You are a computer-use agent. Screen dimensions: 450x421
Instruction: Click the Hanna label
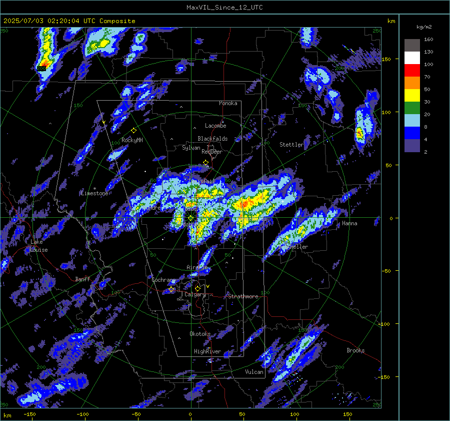coord(349,223)
